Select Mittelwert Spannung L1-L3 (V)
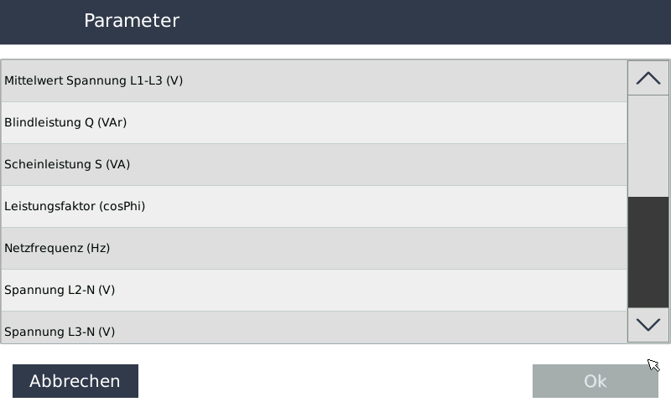This screenshot has height=402, width=671. tap(314, 81)
